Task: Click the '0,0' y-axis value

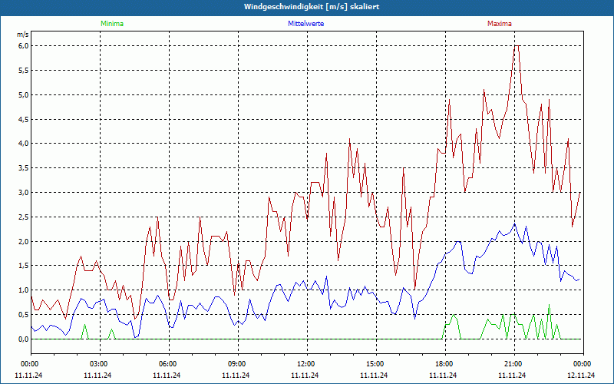Action: pos(24,339)
